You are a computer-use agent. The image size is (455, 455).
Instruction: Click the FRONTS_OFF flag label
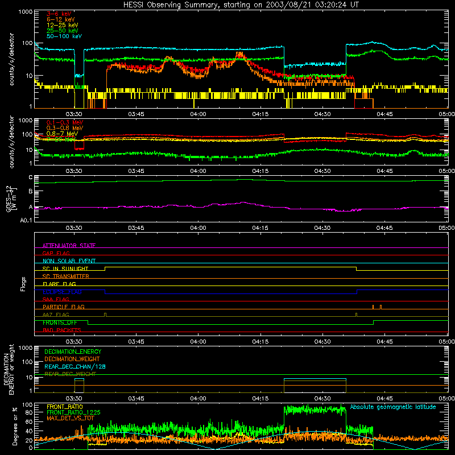(x=60, y=322)
